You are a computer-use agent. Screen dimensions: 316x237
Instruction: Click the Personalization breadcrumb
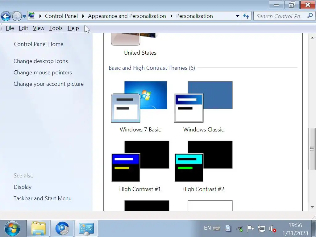tap(194, 16)
